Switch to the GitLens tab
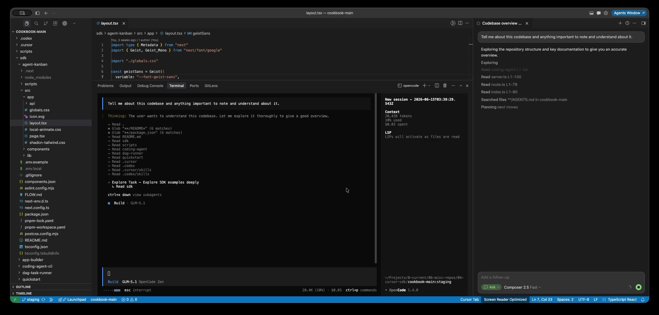This screenshot has height=315, width=659. pos(211,86)
